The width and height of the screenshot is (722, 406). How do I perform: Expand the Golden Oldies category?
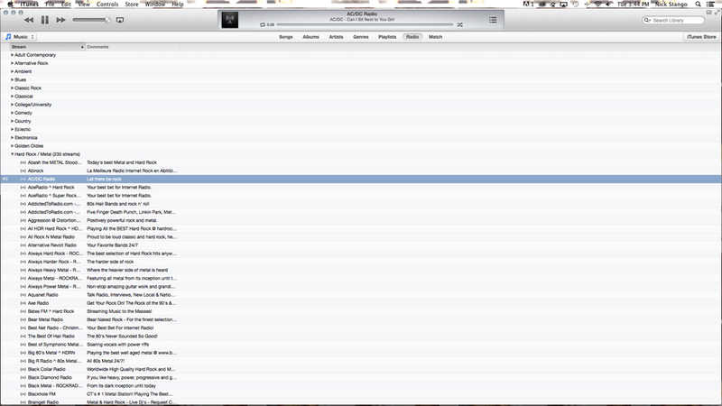point(13,146)
